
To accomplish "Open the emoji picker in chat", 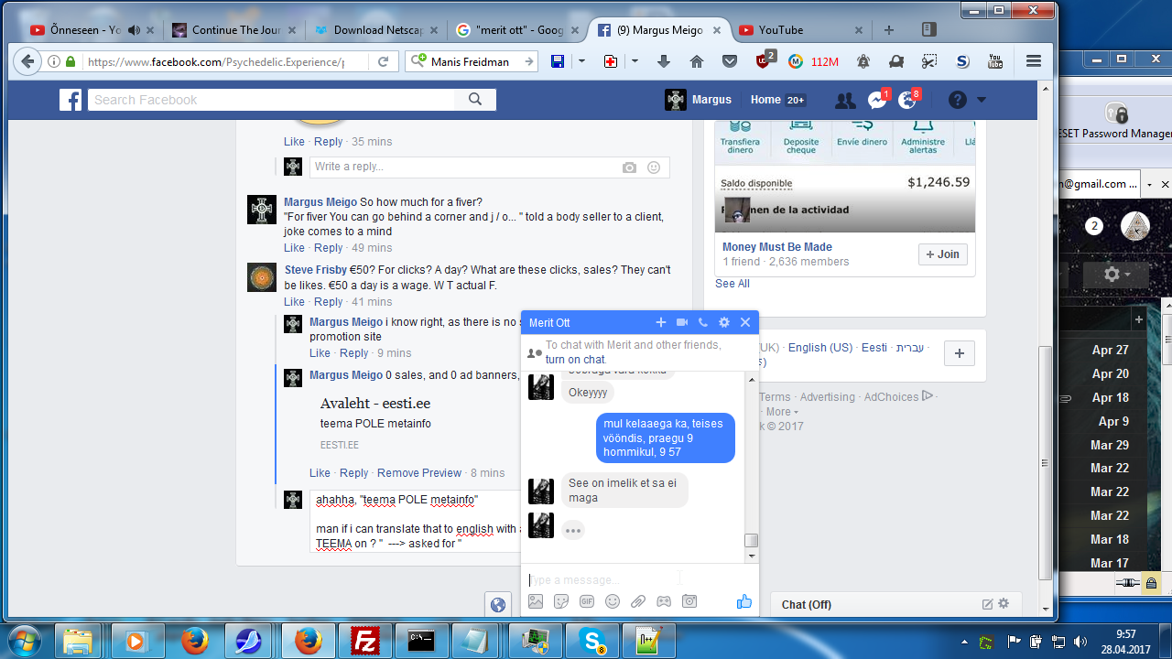I will (613, 601).
